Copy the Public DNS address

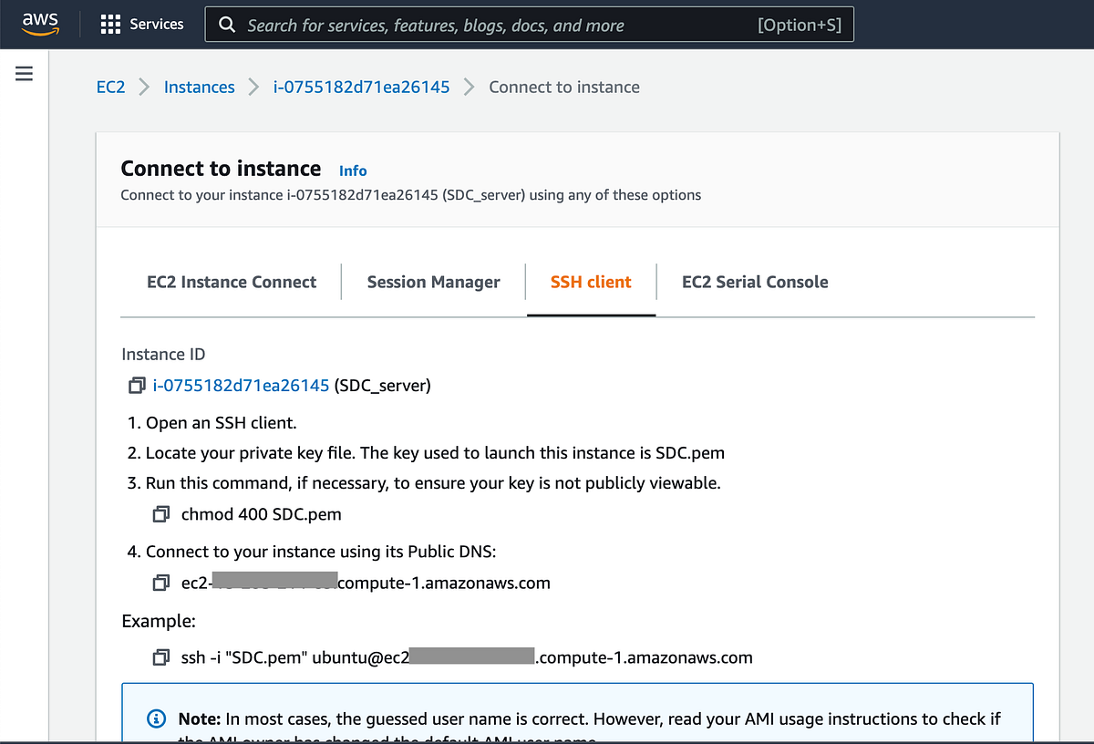click(161, 582)
